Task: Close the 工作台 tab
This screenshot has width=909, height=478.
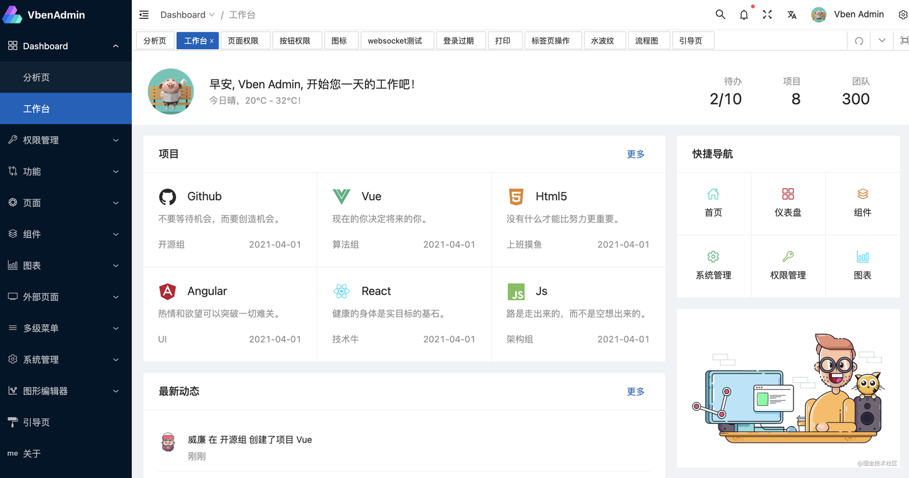Action: (211, 40)
